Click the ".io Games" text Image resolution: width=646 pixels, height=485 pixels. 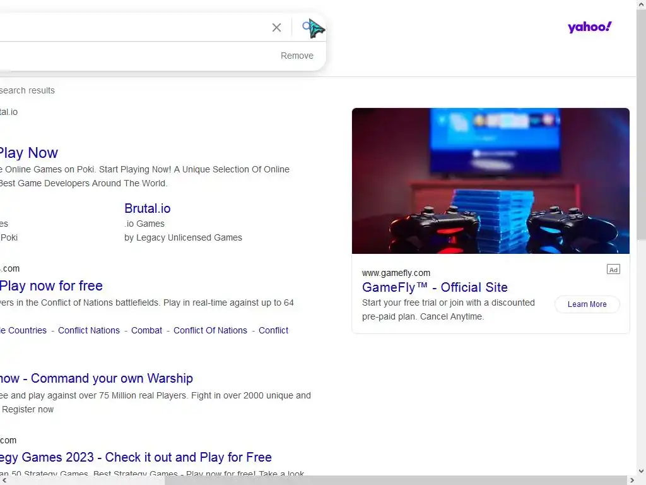coord(144,224)
